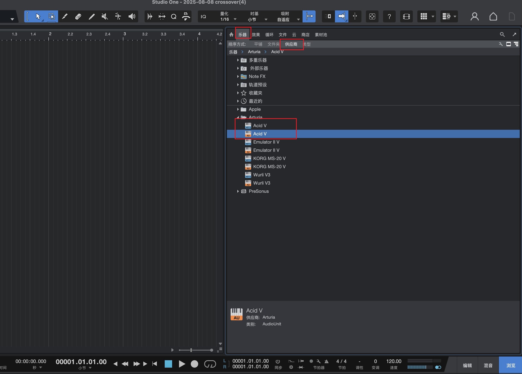Open the 混音 mix view
522x374 pixels.
click(x=488, y=365)
